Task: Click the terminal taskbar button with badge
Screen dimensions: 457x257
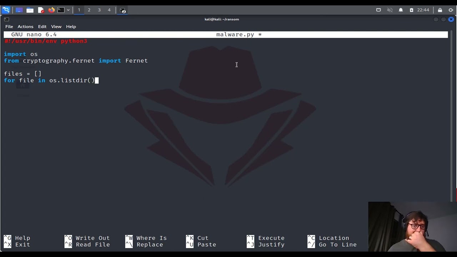Action: [x=123, y=10]
